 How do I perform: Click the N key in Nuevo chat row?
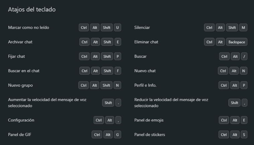point(244,71)
